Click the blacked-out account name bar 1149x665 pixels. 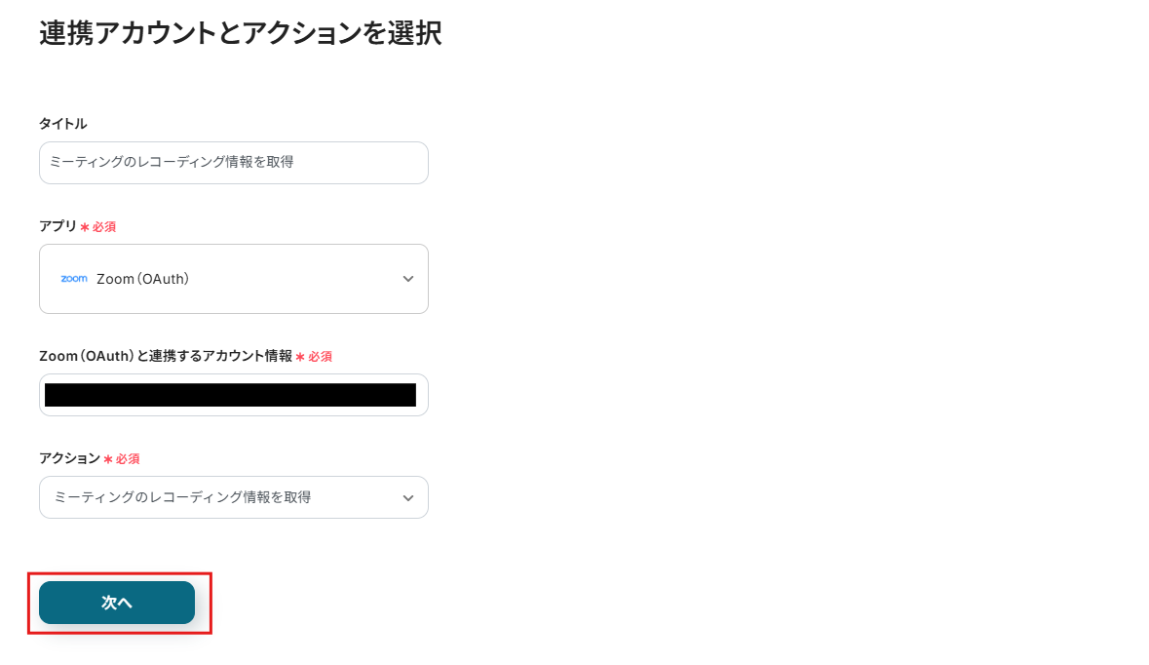pos(230,395)
